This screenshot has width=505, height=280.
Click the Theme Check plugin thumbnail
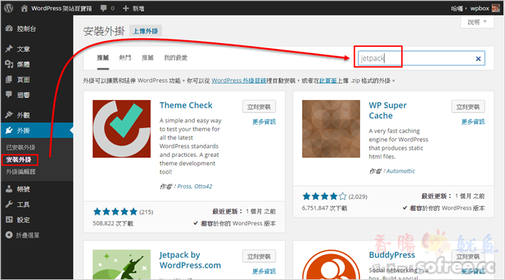121,129
